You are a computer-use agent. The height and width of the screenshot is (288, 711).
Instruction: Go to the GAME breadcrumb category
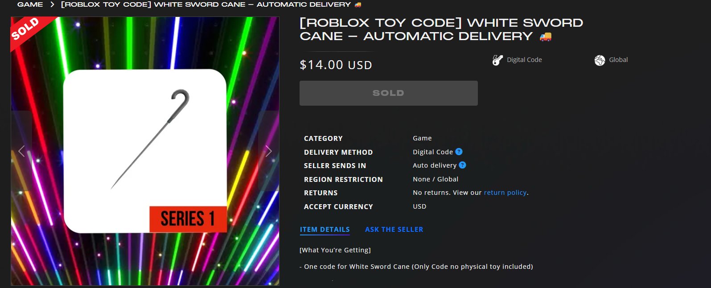(x=30, y=4)
